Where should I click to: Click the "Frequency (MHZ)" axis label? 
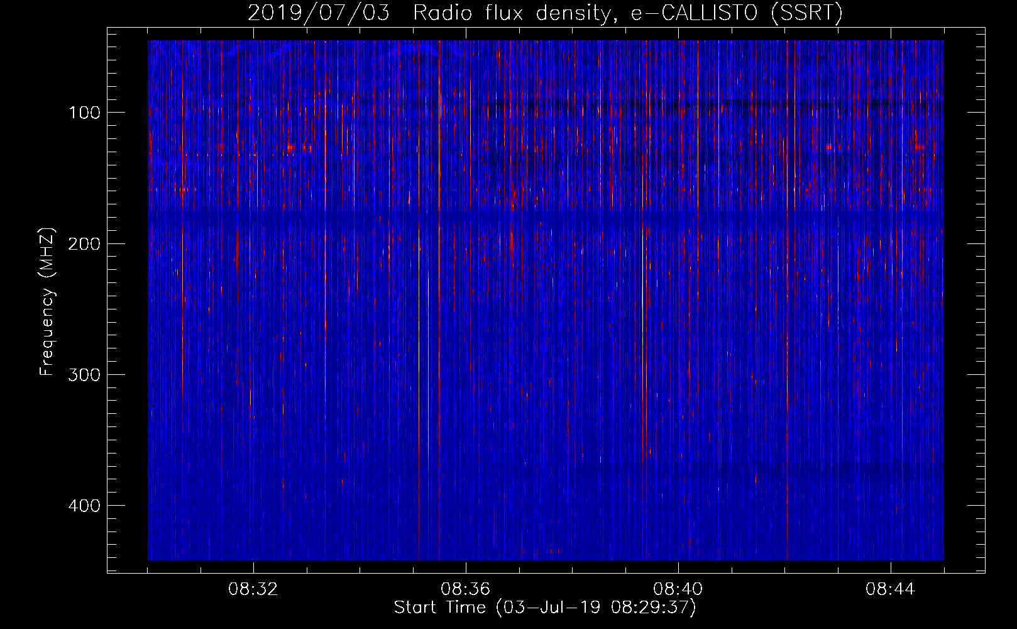click(47, 302)
